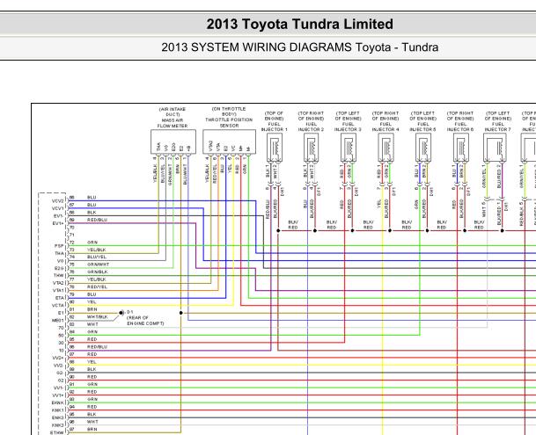Click the "FUEL INJECTOR 1" heading text

point(274,127)
